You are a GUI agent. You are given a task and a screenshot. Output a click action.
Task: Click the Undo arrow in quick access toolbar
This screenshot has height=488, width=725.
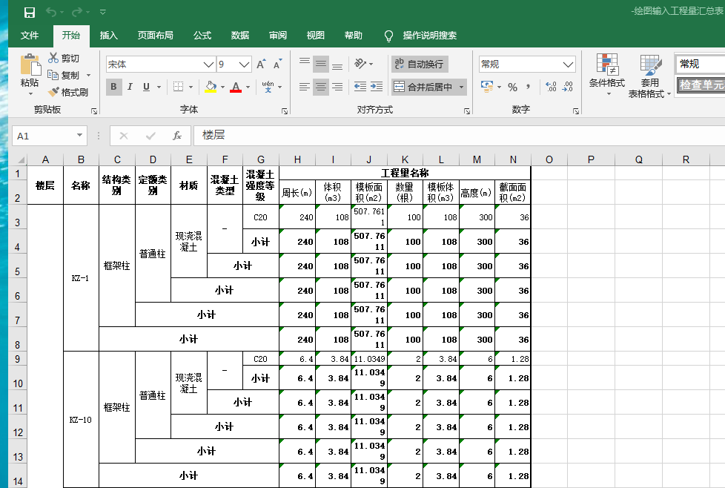(x=51, y=13)
